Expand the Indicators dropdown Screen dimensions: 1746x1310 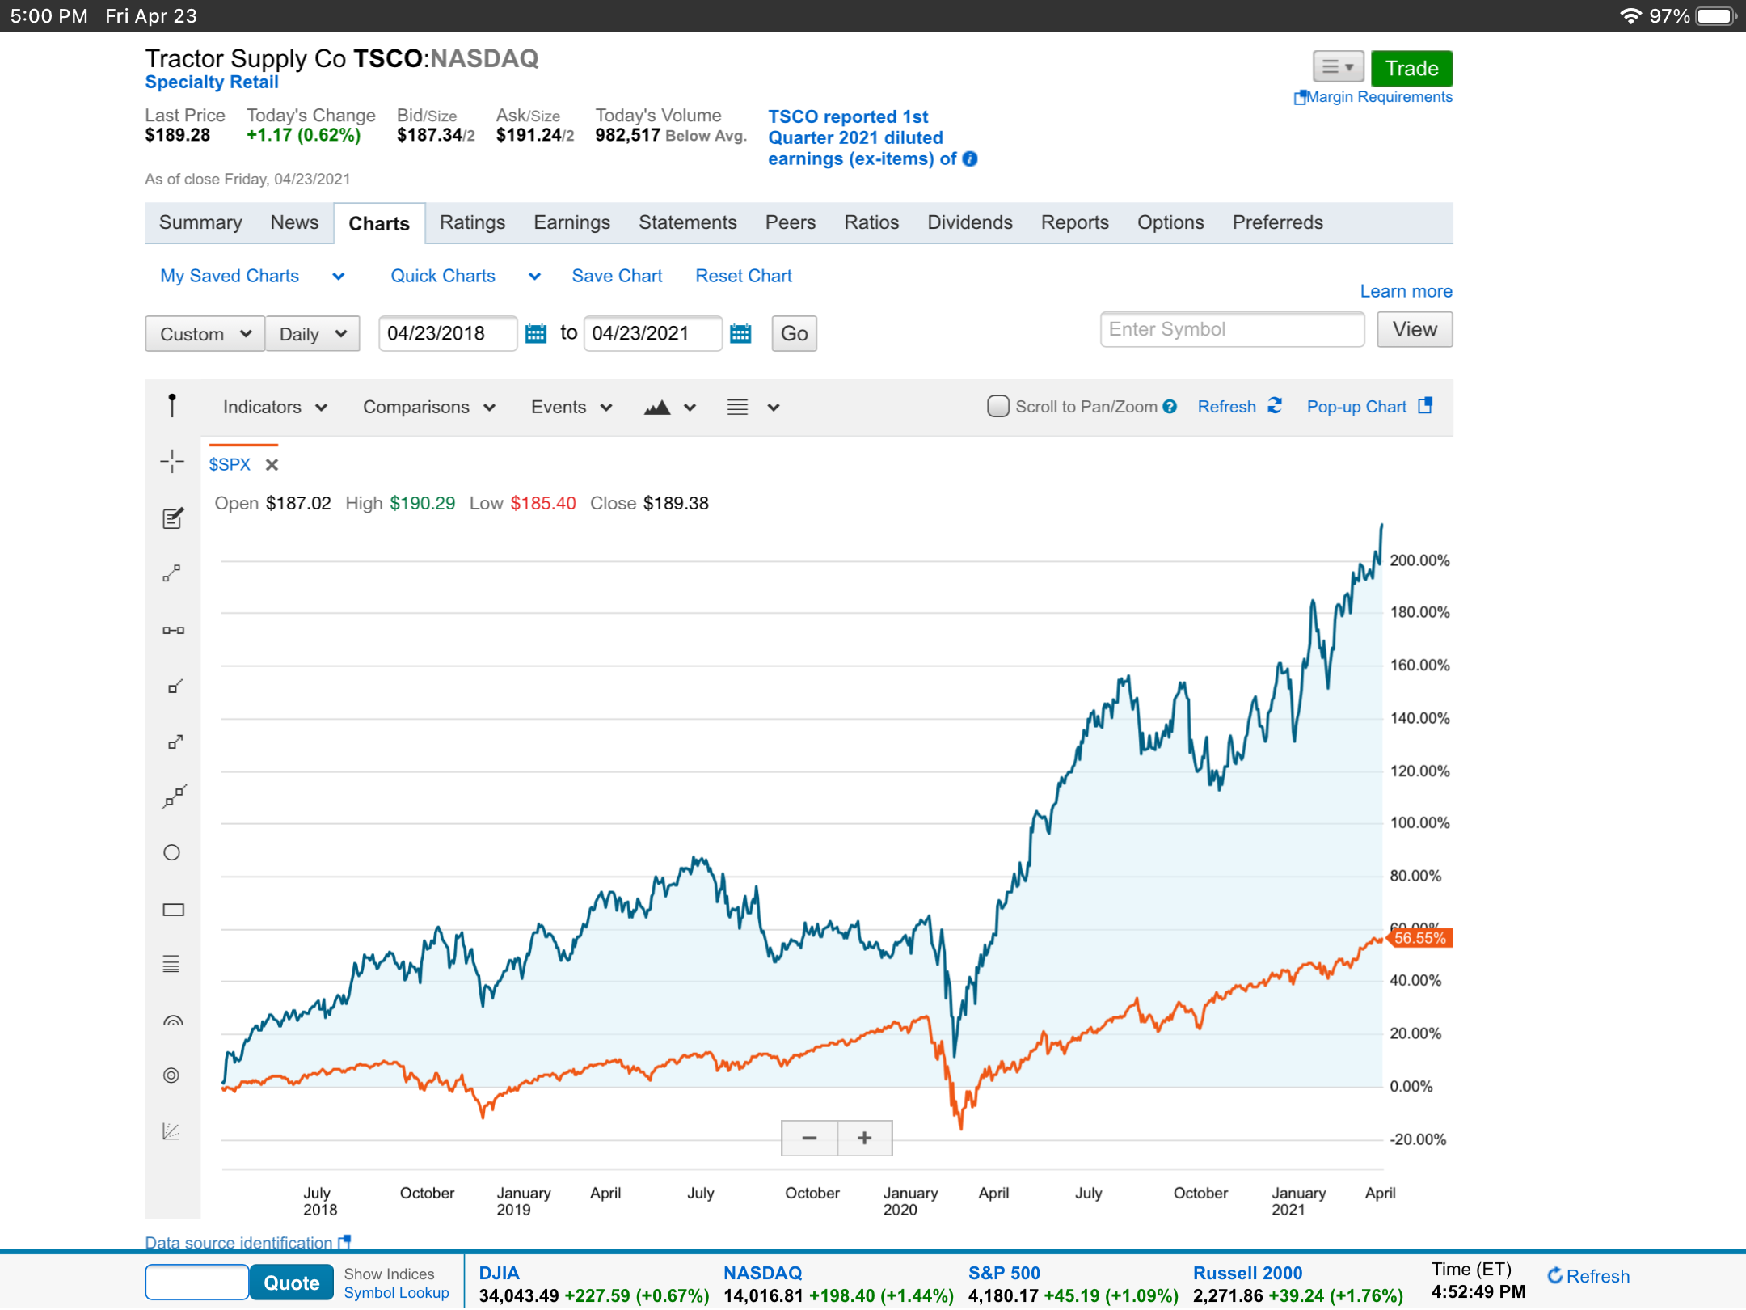275,407
